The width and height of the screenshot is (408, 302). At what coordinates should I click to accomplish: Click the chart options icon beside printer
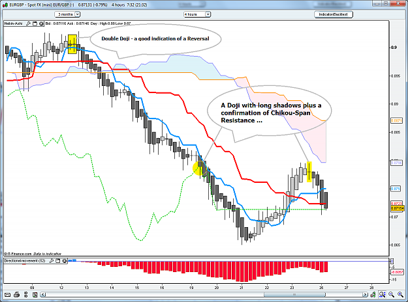tap(25, 295)
